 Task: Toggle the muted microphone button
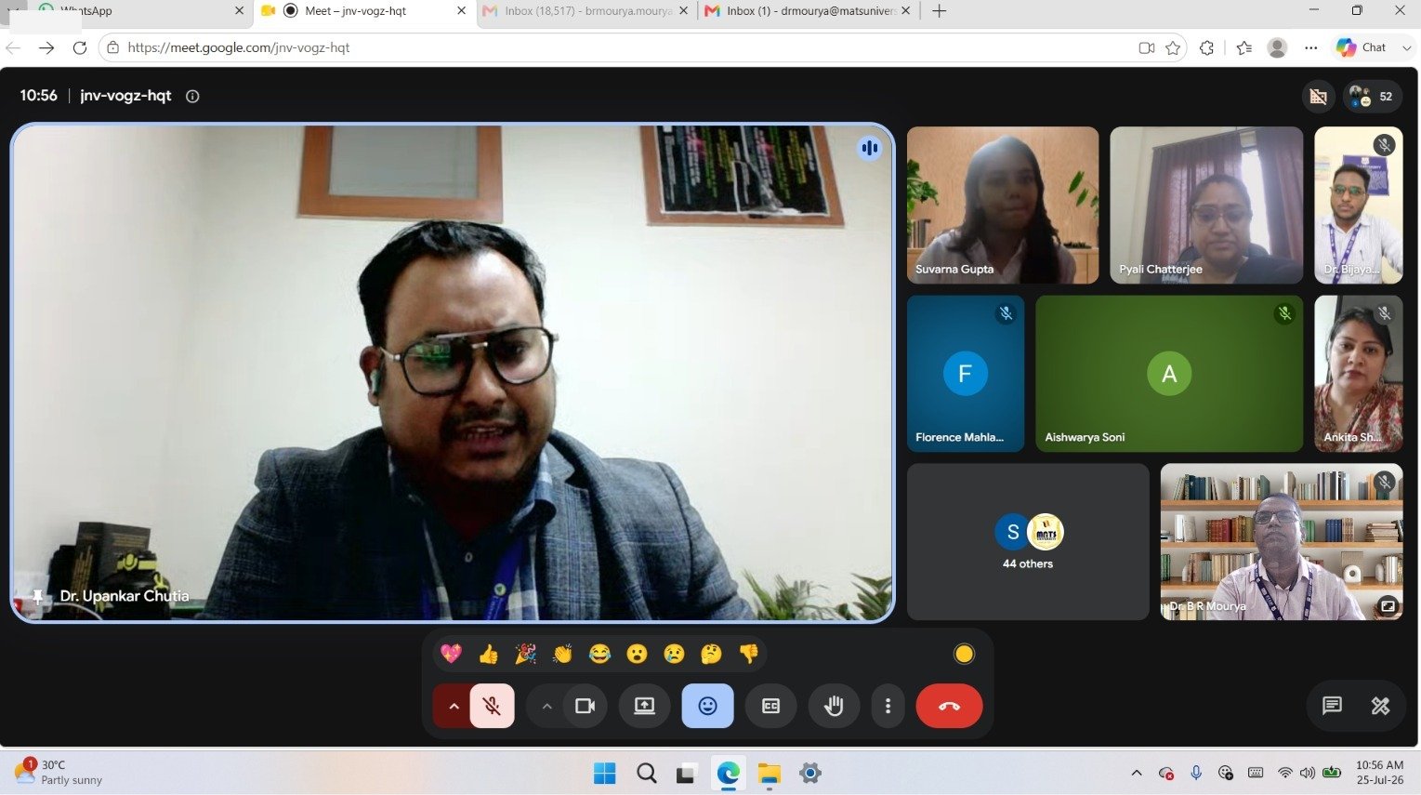coord(493,706)
